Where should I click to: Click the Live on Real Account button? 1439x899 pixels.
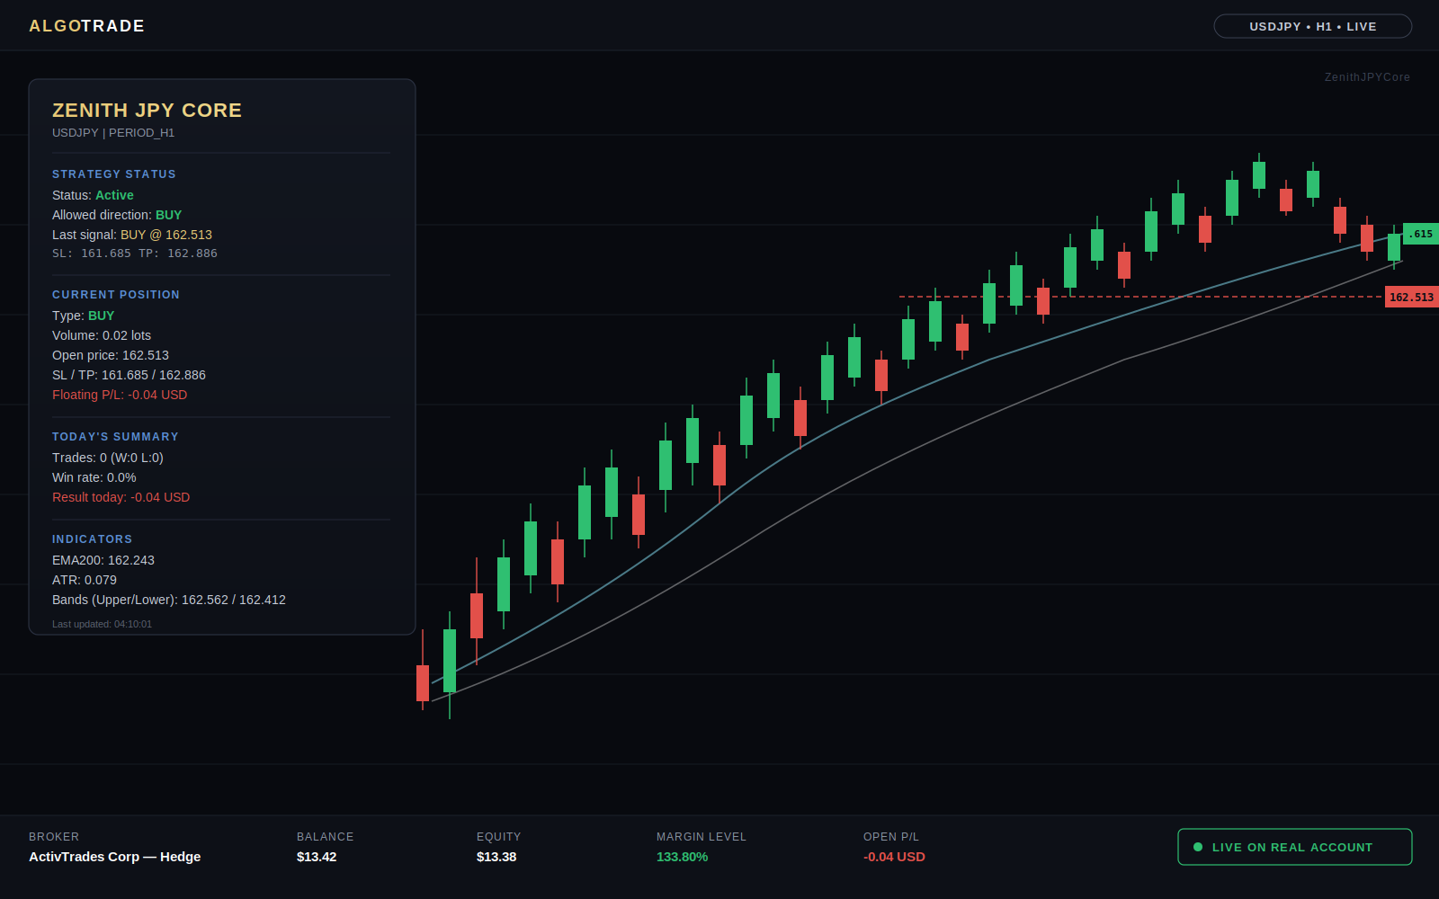click(x=1294, y=847)
